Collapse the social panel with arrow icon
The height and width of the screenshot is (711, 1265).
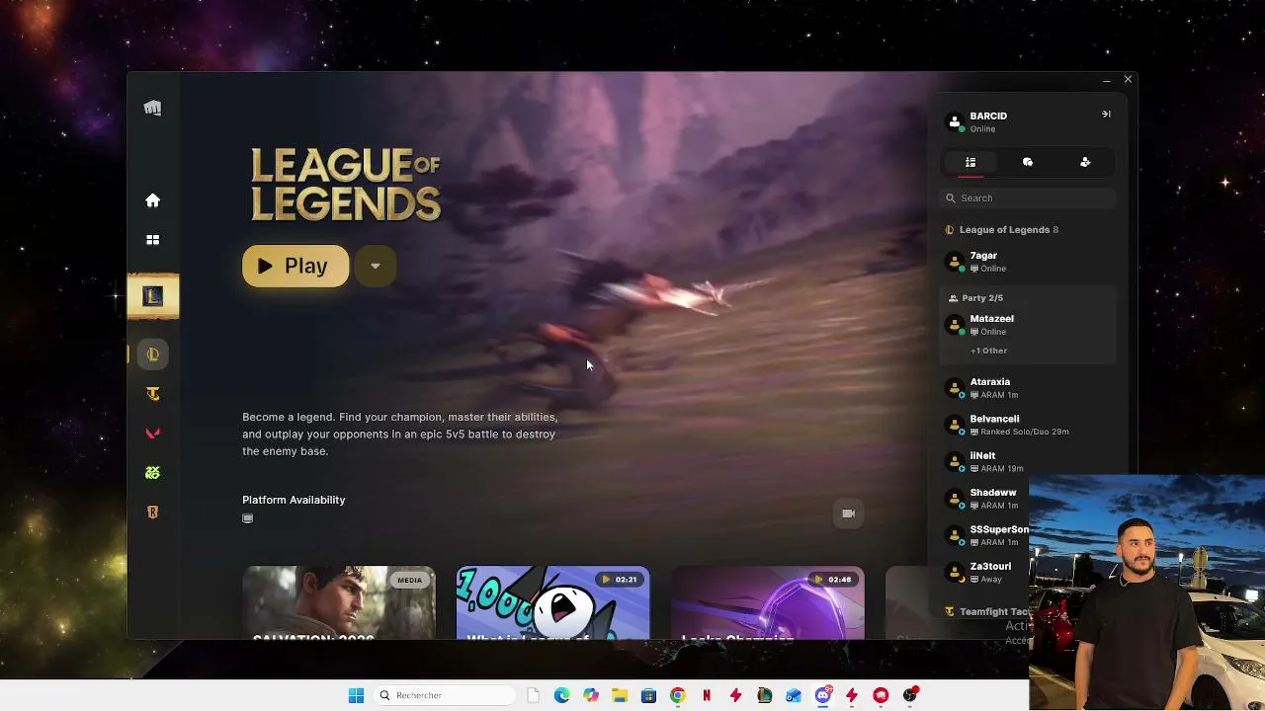pyautogui.click(x=1106, y=115)
